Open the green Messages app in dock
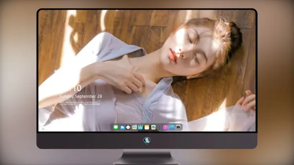 [116, 127]
